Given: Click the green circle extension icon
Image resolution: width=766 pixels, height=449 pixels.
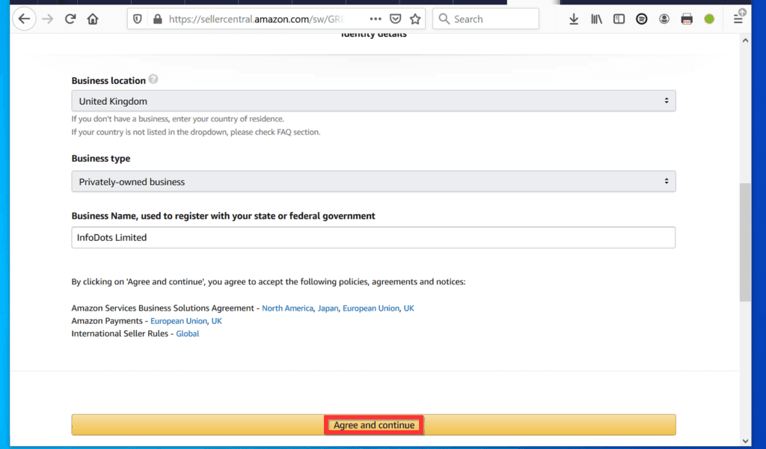Looking at the screenshot, I should click(709, 19).
